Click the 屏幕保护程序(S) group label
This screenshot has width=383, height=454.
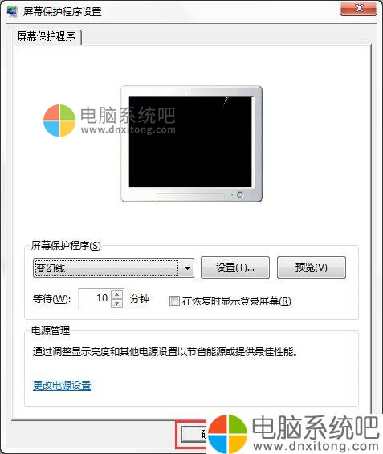(x=66, y=246)
